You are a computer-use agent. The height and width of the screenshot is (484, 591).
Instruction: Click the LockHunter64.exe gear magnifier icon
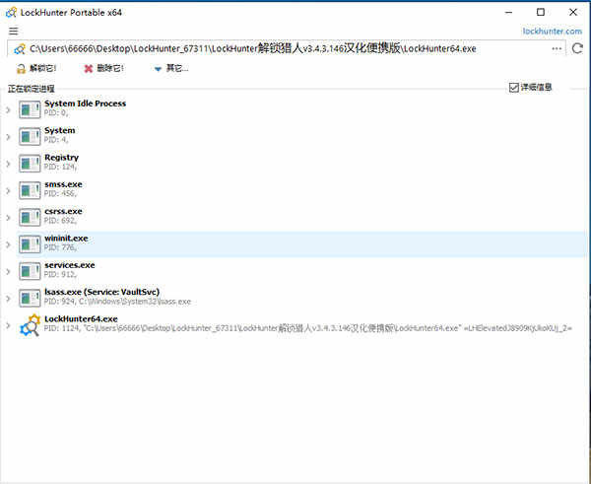[30, 325]
